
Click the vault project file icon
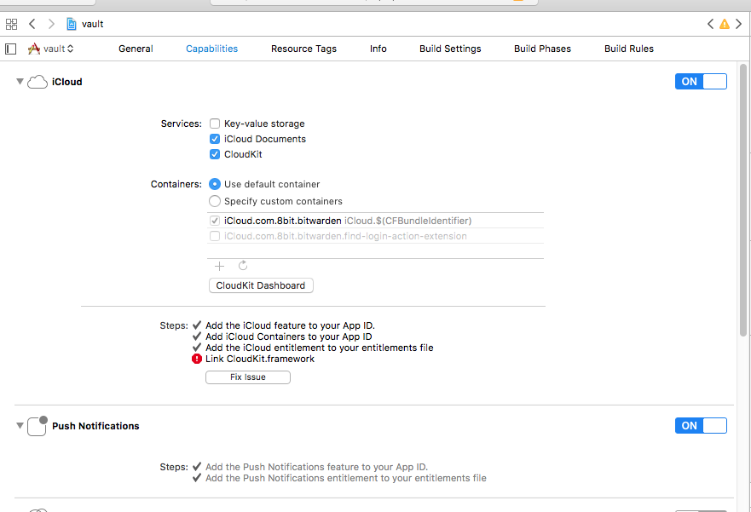tap(72, 24)
